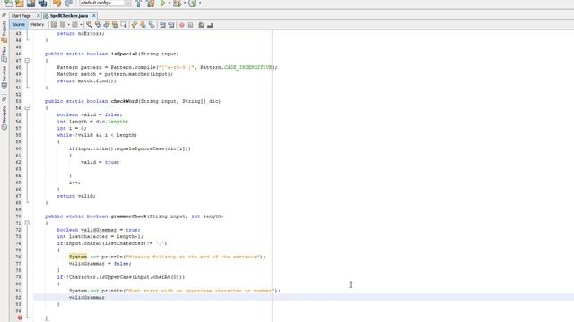Switch to Source view
The image size is (574, 322).
(18, 25)
